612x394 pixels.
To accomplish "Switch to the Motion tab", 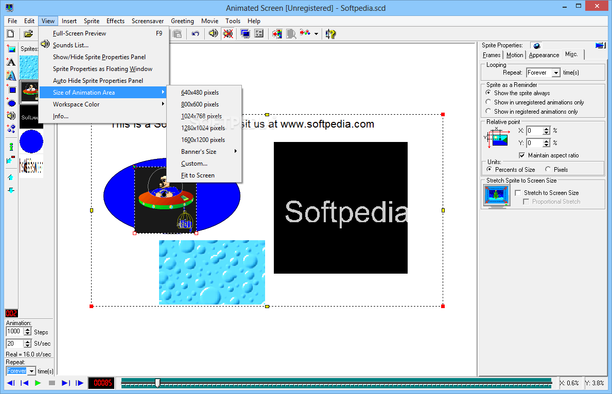I will click(514, 55).
